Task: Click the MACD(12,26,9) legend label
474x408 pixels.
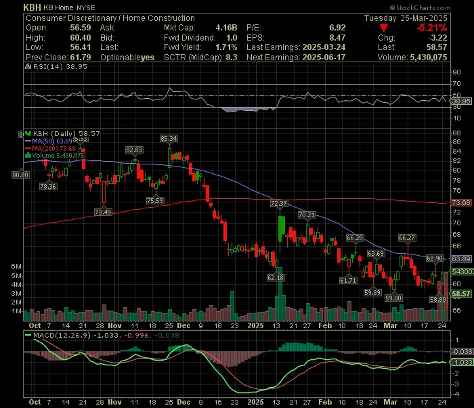Action: [x=62, y=335]
